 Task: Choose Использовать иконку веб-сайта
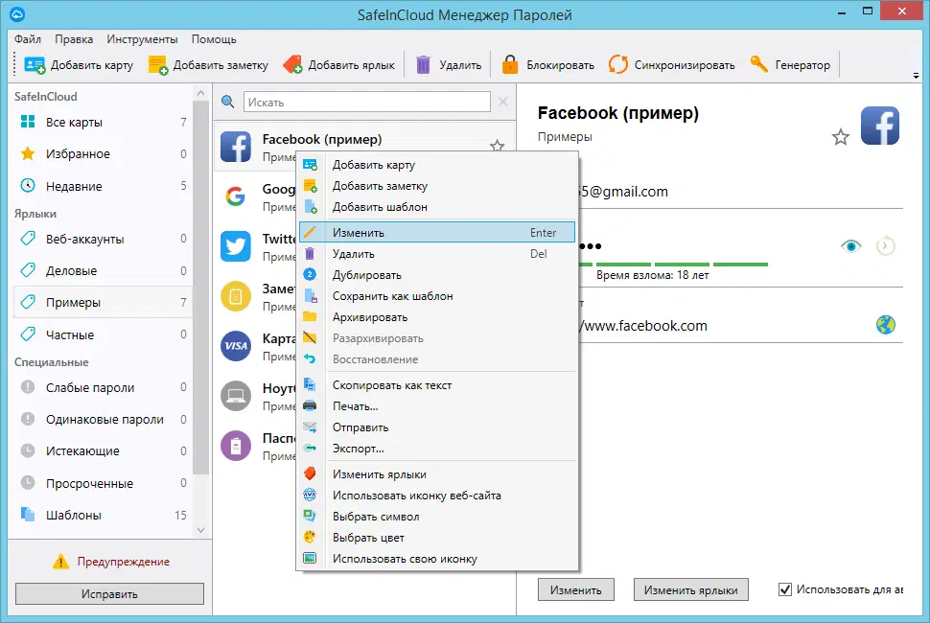click(437, 496)
